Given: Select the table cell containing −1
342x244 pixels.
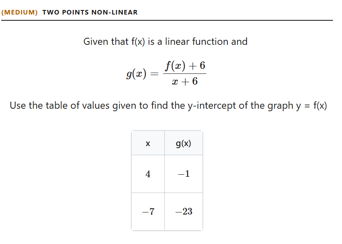Looking at the screenshot, I should click(x=183, y=174).
